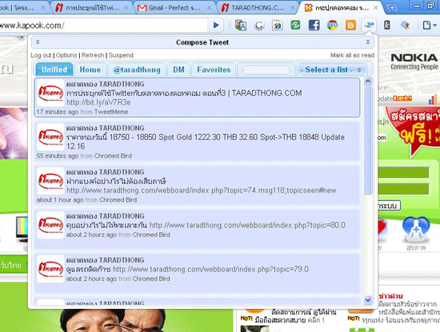Image resolution: width=440 pixels, height=332 pixels.
Task: Open the browser page menu icon
Action: tap(430, 26)
